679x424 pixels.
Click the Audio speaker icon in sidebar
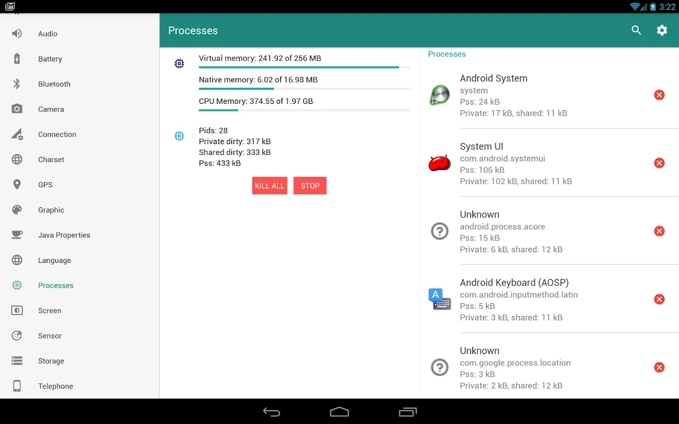click(x=17, y=33)
